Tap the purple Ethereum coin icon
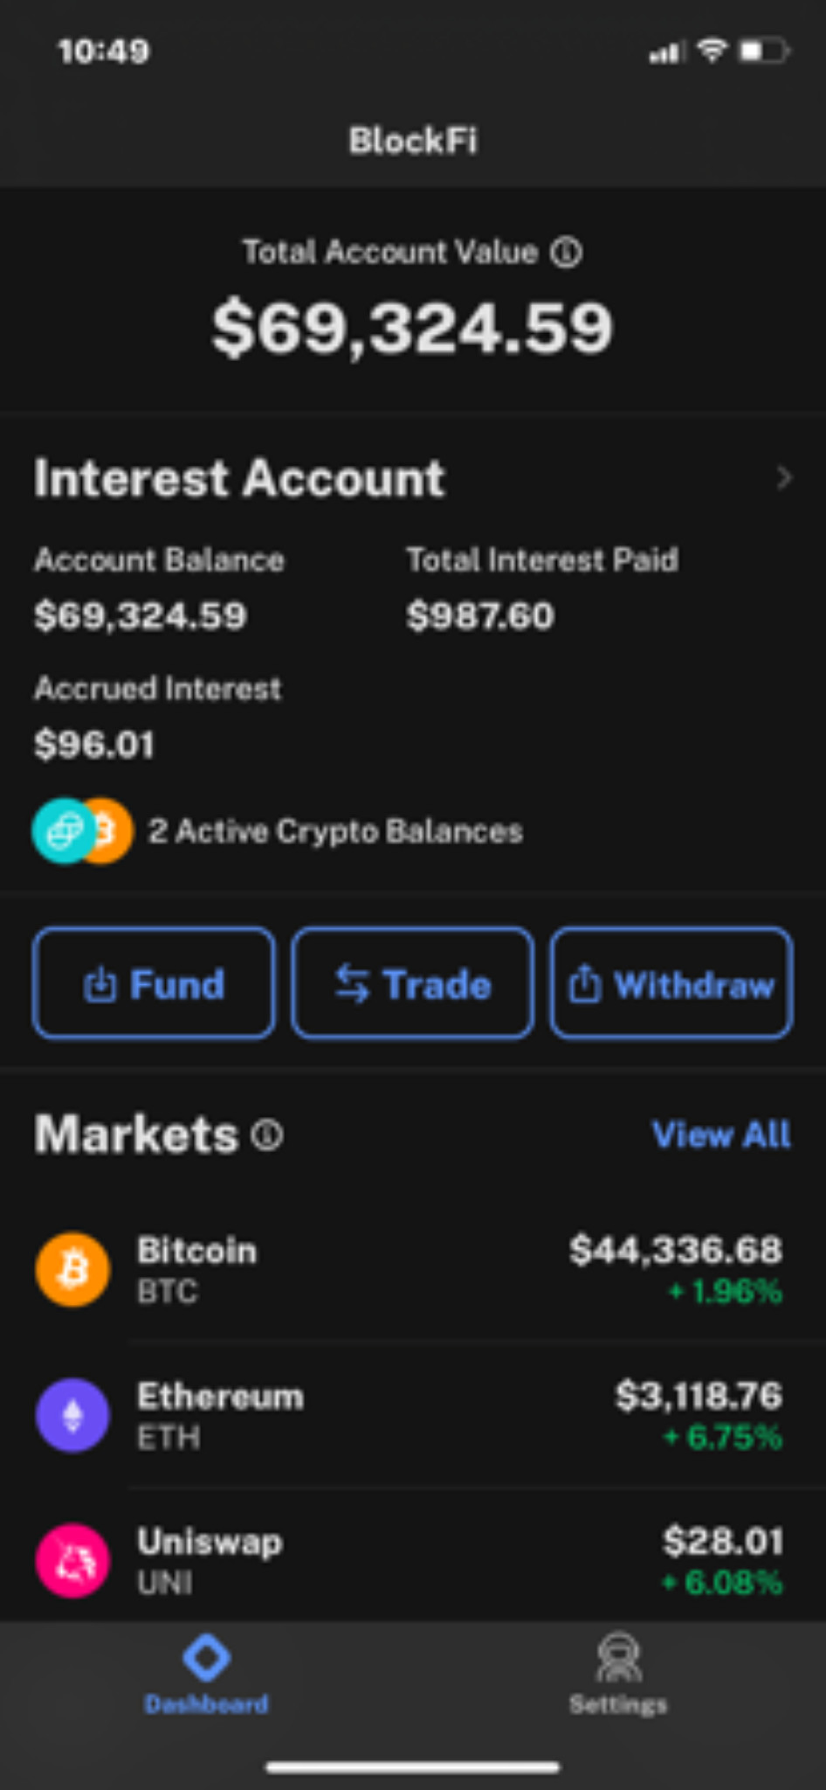826x1790 pixels. 72,1415
